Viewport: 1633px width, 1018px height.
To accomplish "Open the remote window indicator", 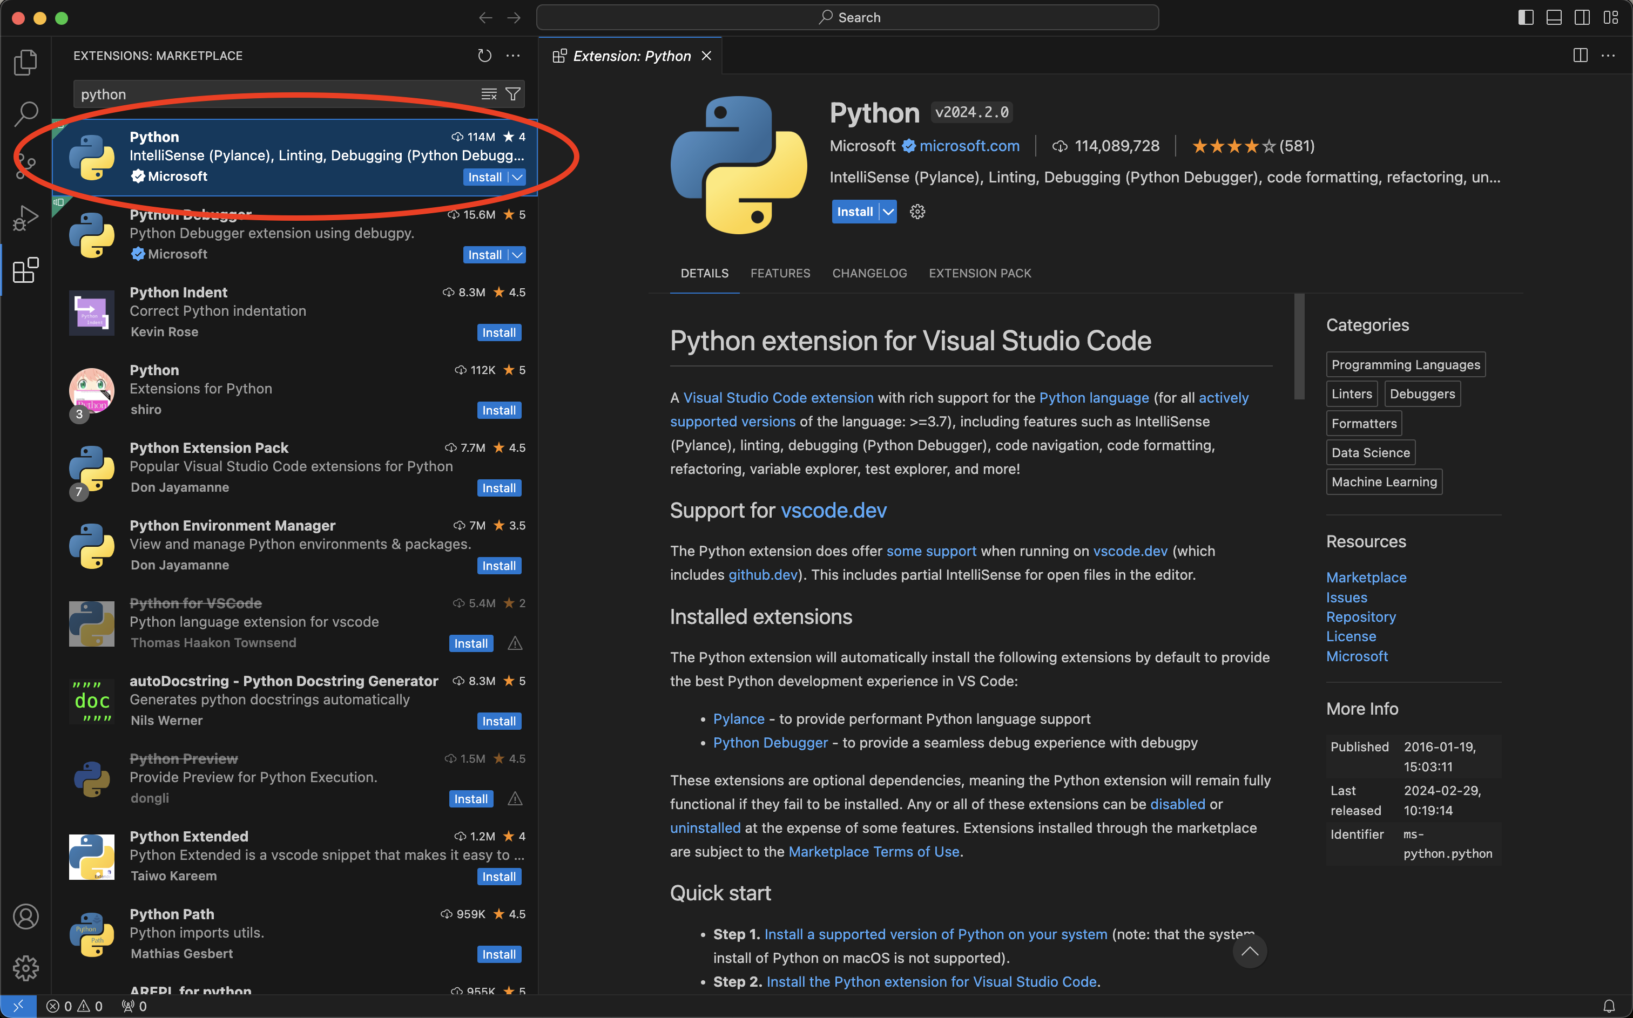I will click(18, 1006).
